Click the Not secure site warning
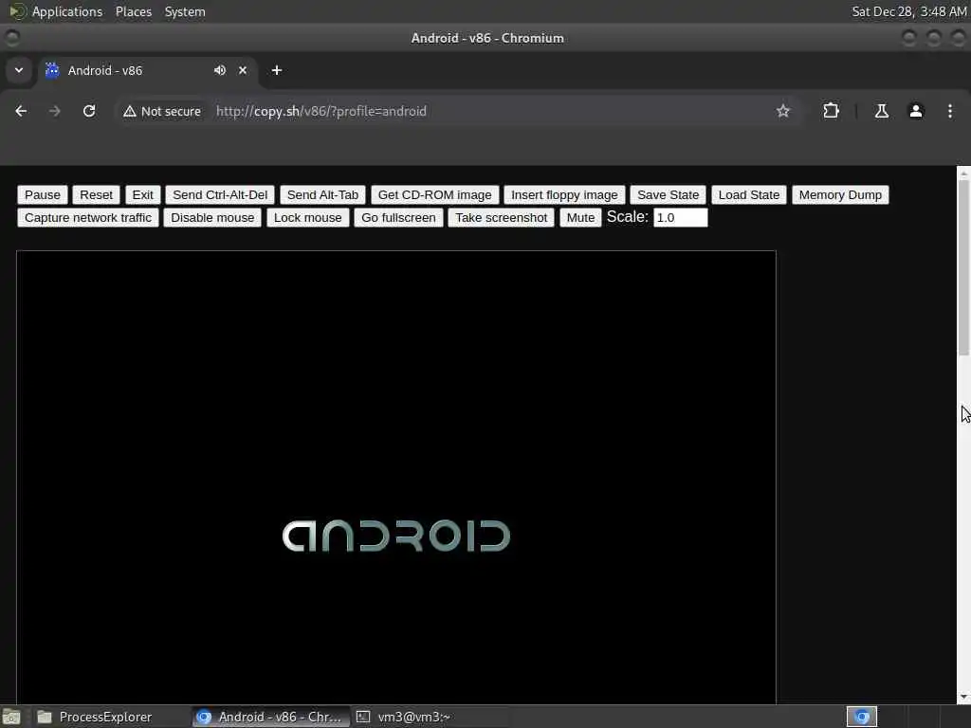This screenshot has width=971, height=728. pyautogui.click(x=162, y=111)
